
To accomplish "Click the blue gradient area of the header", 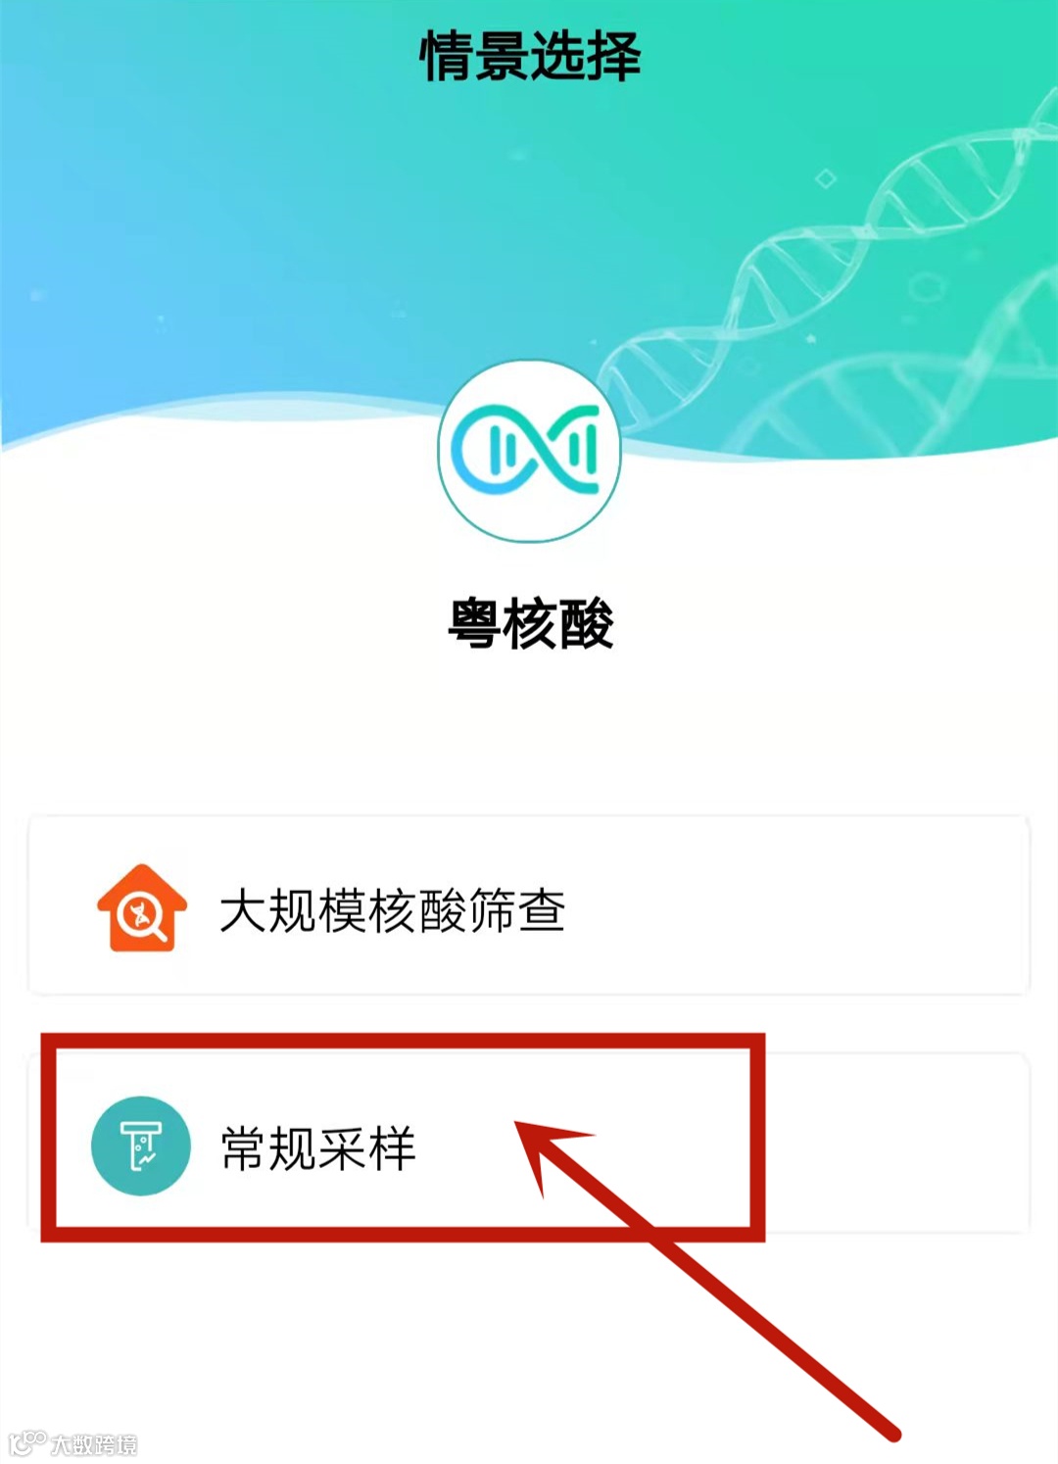I will pos(147,245).
